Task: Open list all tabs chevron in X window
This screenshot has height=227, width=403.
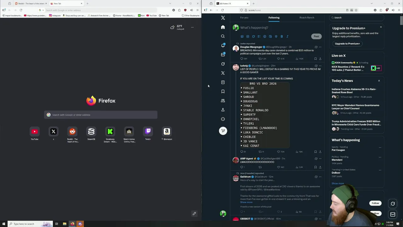Action: [x=372, y=3]
